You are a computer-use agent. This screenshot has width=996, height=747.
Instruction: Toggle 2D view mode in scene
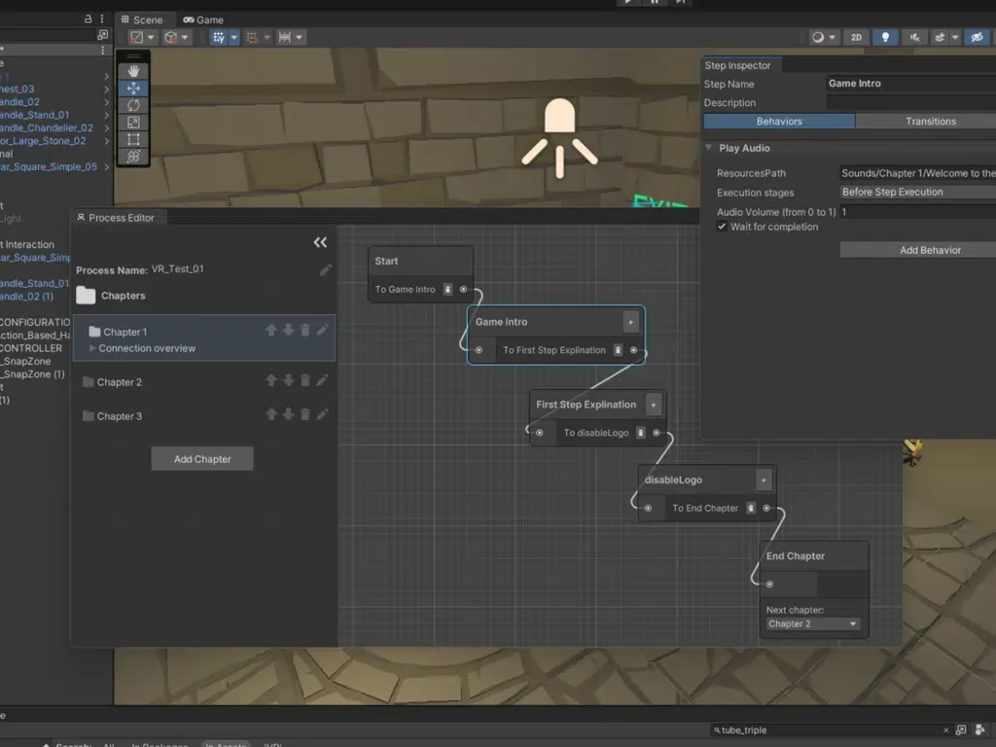855,37
